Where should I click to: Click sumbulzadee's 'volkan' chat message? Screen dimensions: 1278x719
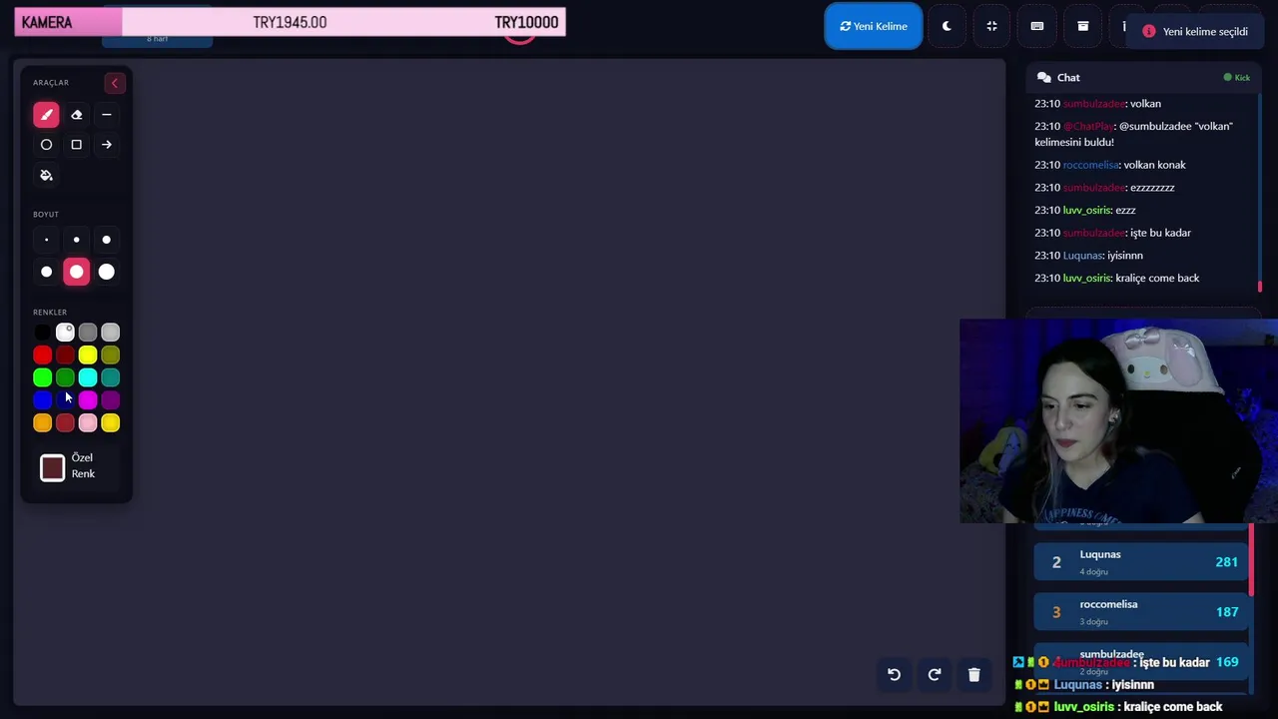pyautogui.click(x=1097, y=104)
